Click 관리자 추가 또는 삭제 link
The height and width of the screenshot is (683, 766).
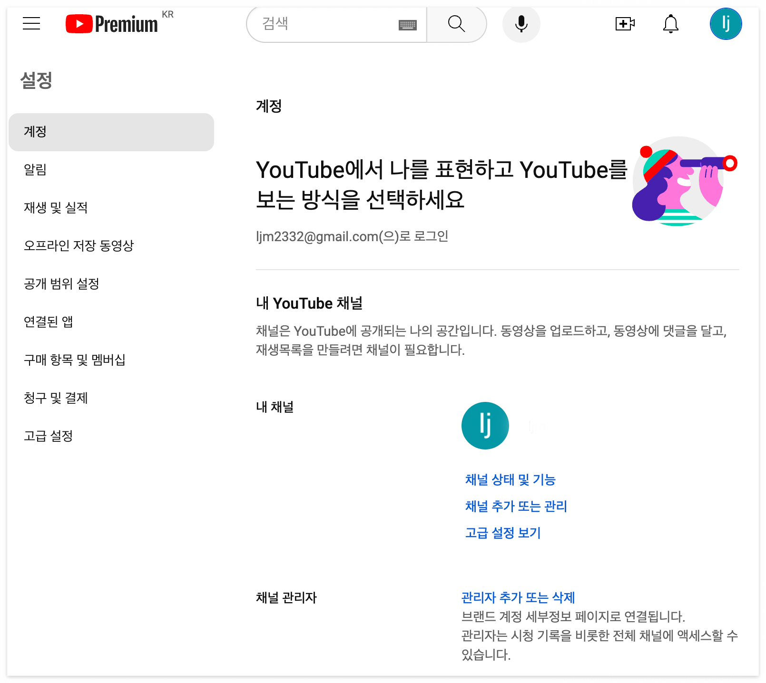517,597
